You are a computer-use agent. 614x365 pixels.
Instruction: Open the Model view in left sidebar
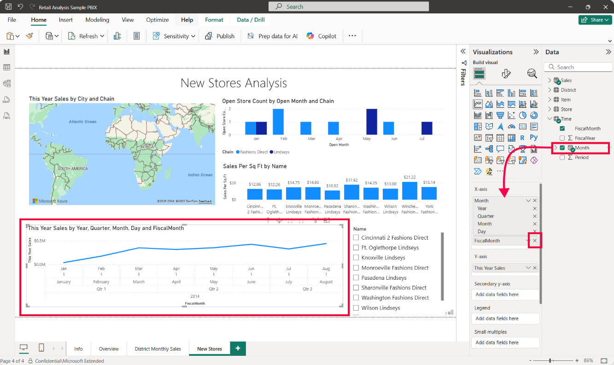pyautogui.click(x=7, y=83)
